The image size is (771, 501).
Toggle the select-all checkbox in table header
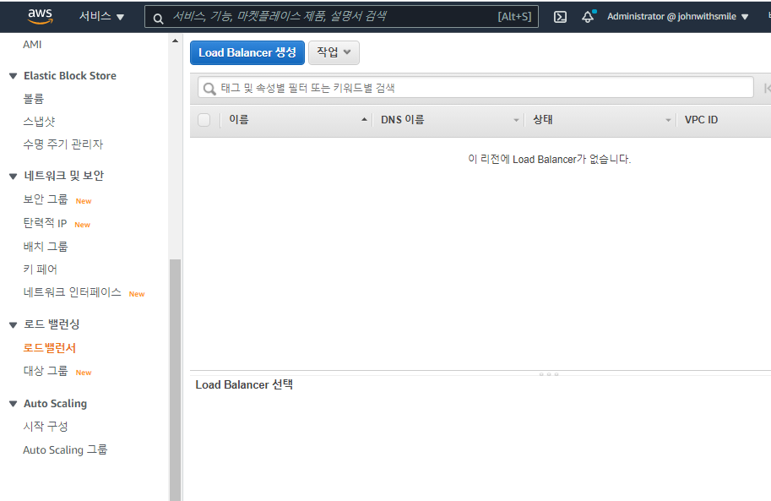pyautogui.click(x=204, y=120)
